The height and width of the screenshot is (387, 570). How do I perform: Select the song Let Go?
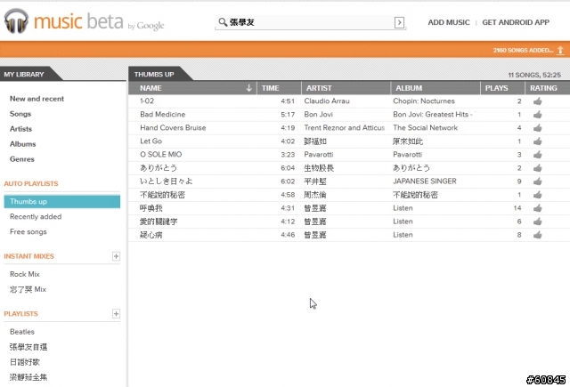151,141
